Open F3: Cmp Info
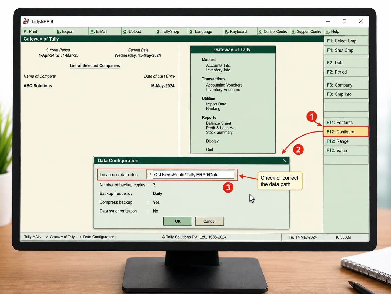The image size is (391, 294). [346, 94]
